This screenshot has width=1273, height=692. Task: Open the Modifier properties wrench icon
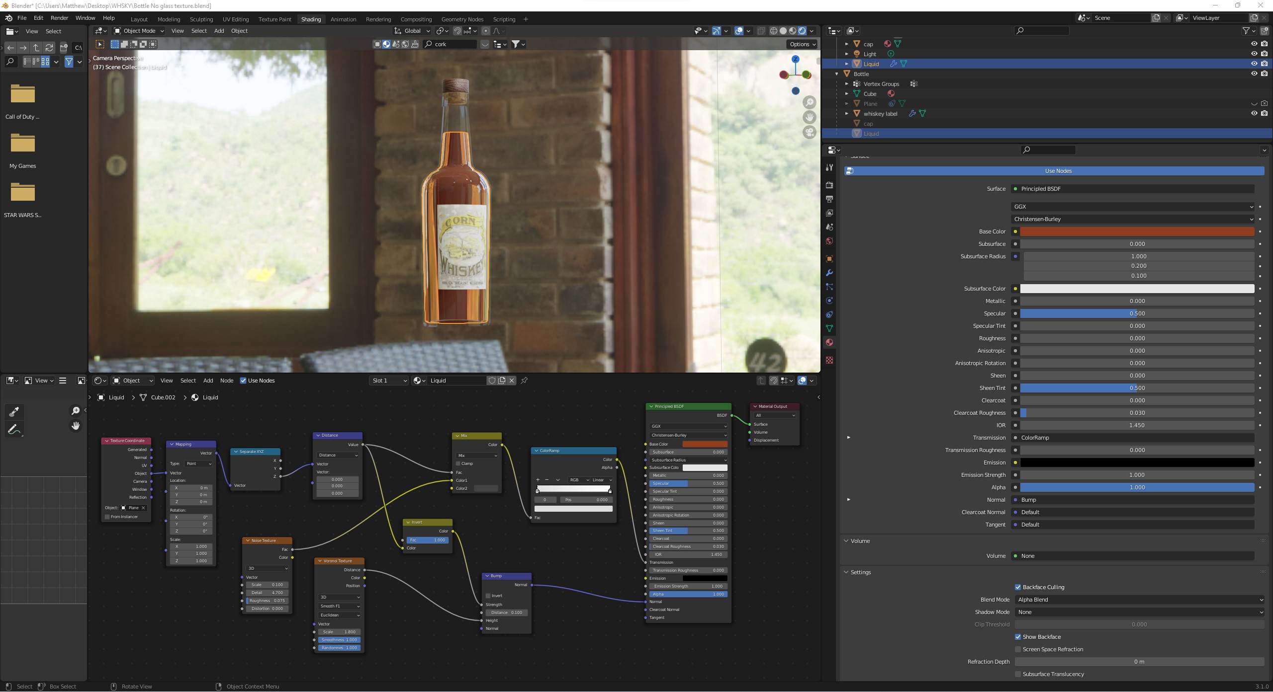[829, 273]
